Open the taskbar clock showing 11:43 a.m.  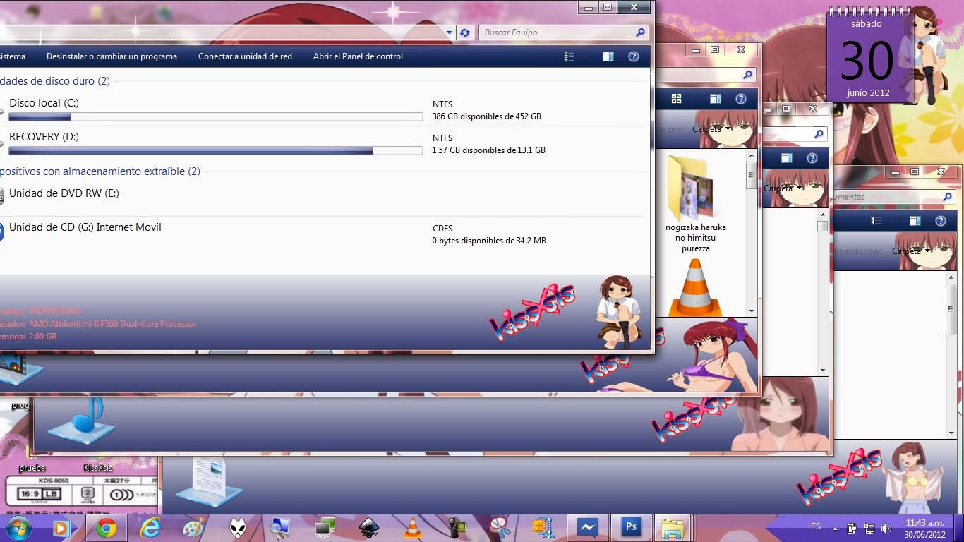[924, 529]
